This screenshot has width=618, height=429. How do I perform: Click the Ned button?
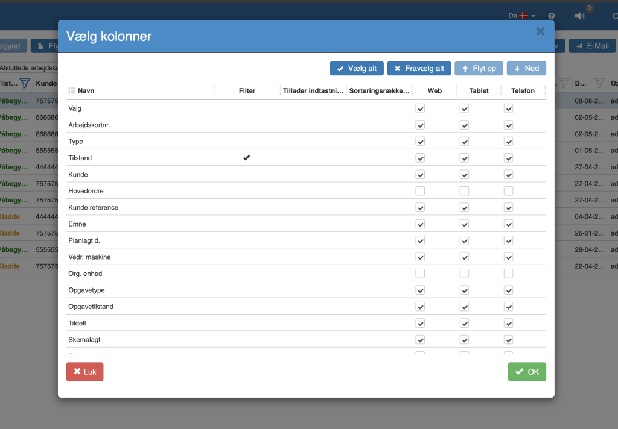coord(526,69)
